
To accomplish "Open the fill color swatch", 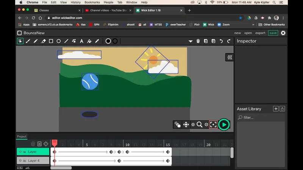I will pos(108,41).
